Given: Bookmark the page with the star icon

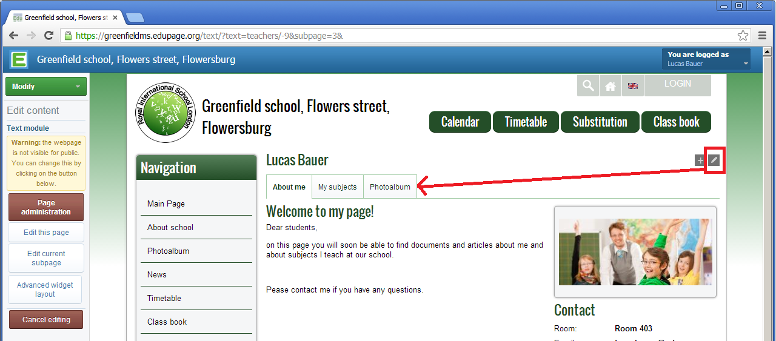Looking at the screenshot, I should click(743, 36).
